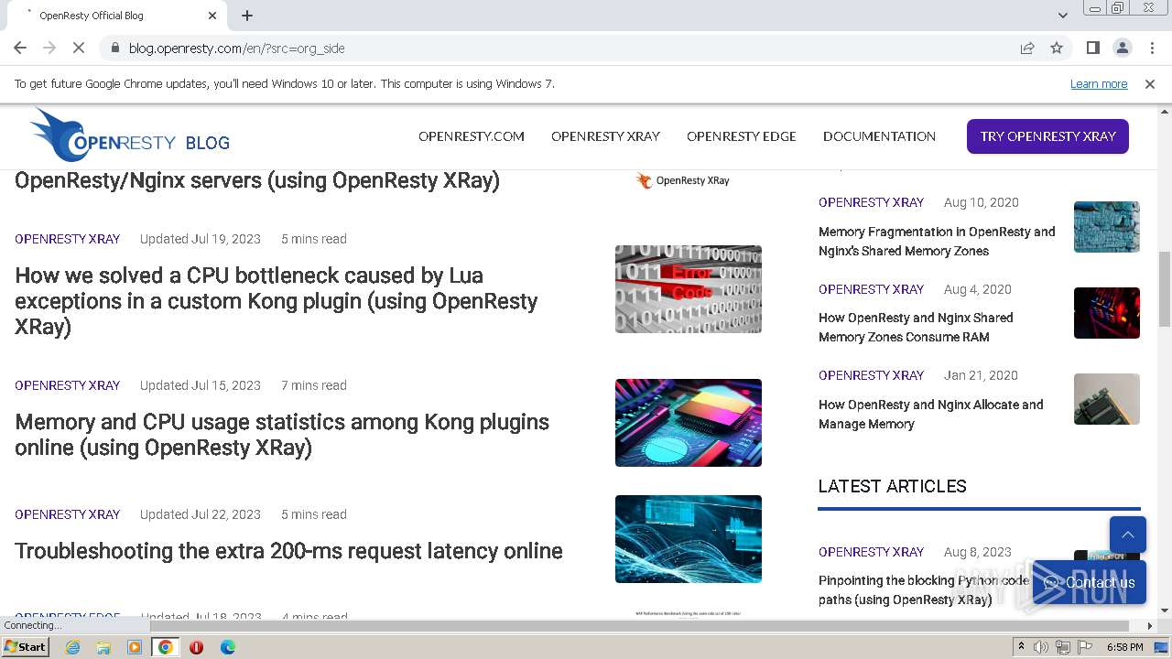Open the red Opera taskbar icon
Screen dimensions: 1172x659
(196, 647)
